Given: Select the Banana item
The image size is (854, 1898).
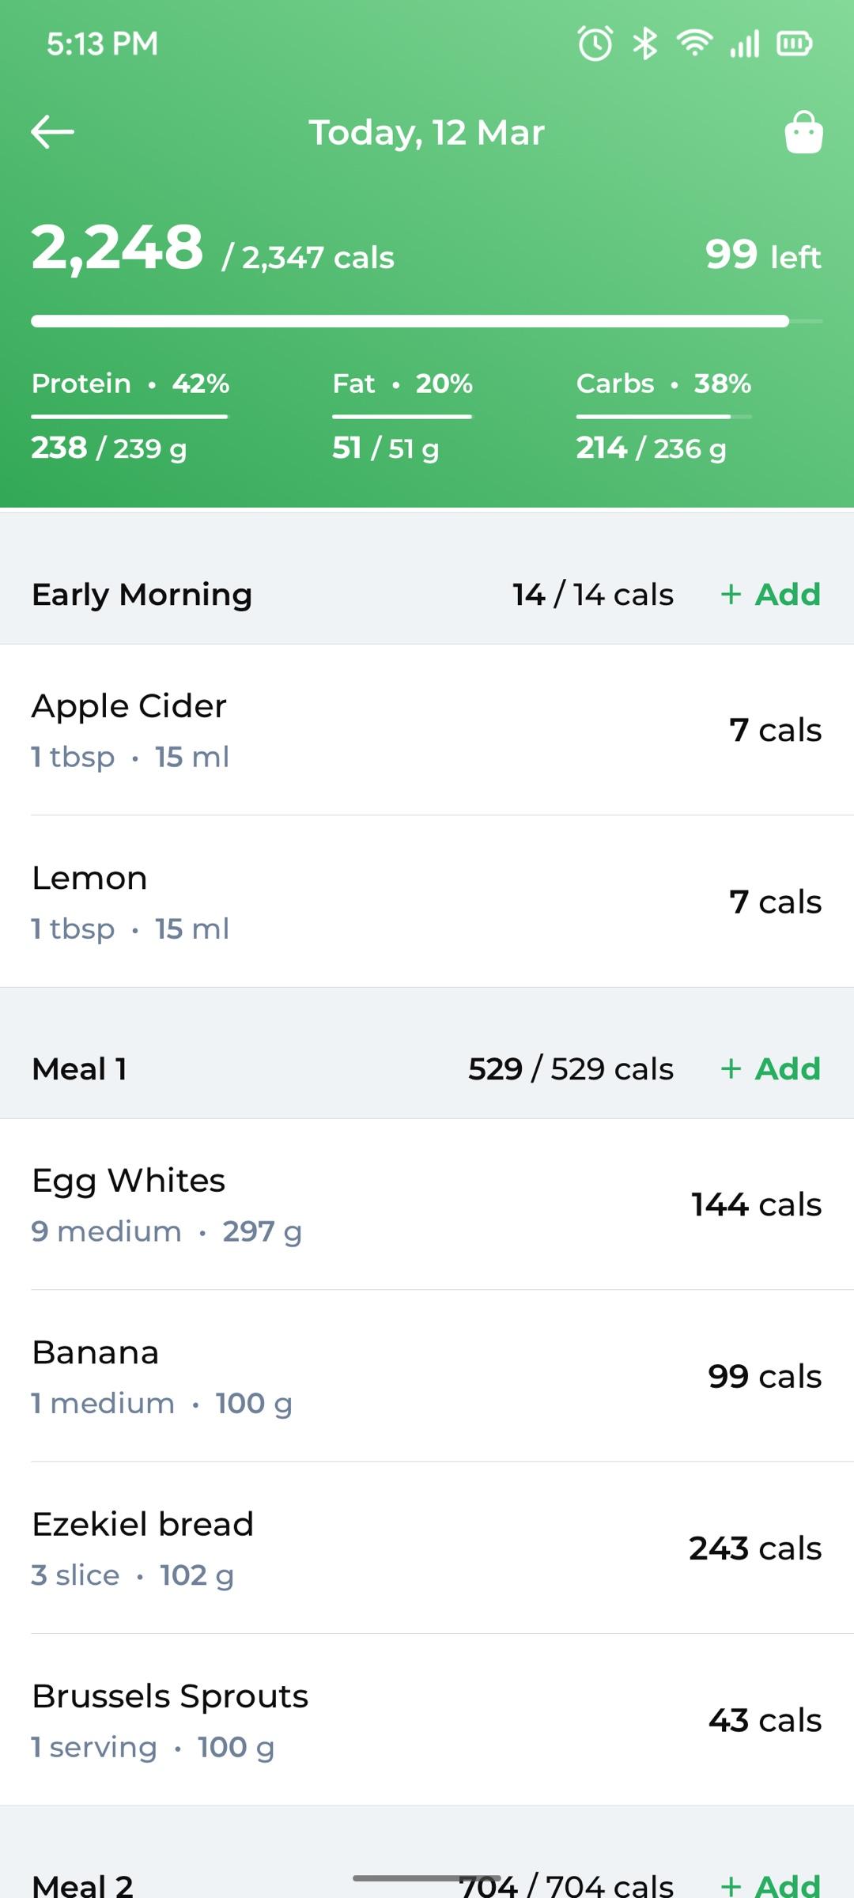Looking at the screenshot, I should click(427, 1376).
